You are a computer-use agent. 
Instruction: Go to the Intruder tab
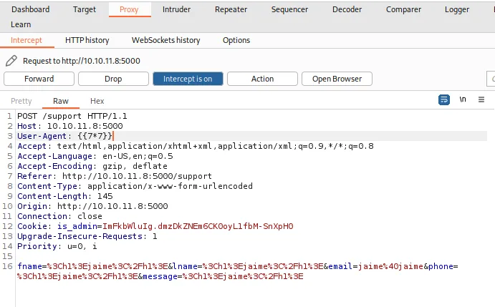click(x=176, y=9)
